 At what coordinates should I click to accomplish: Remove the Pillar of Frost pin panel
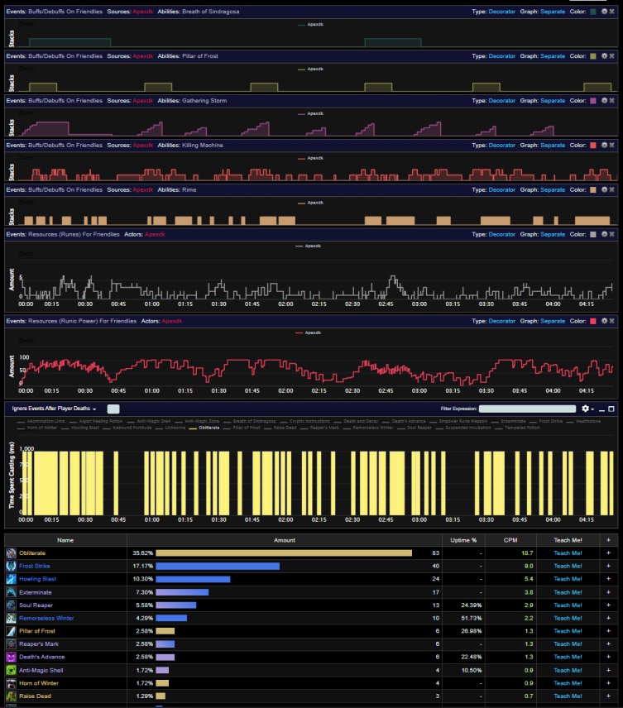tap(611, 56)
